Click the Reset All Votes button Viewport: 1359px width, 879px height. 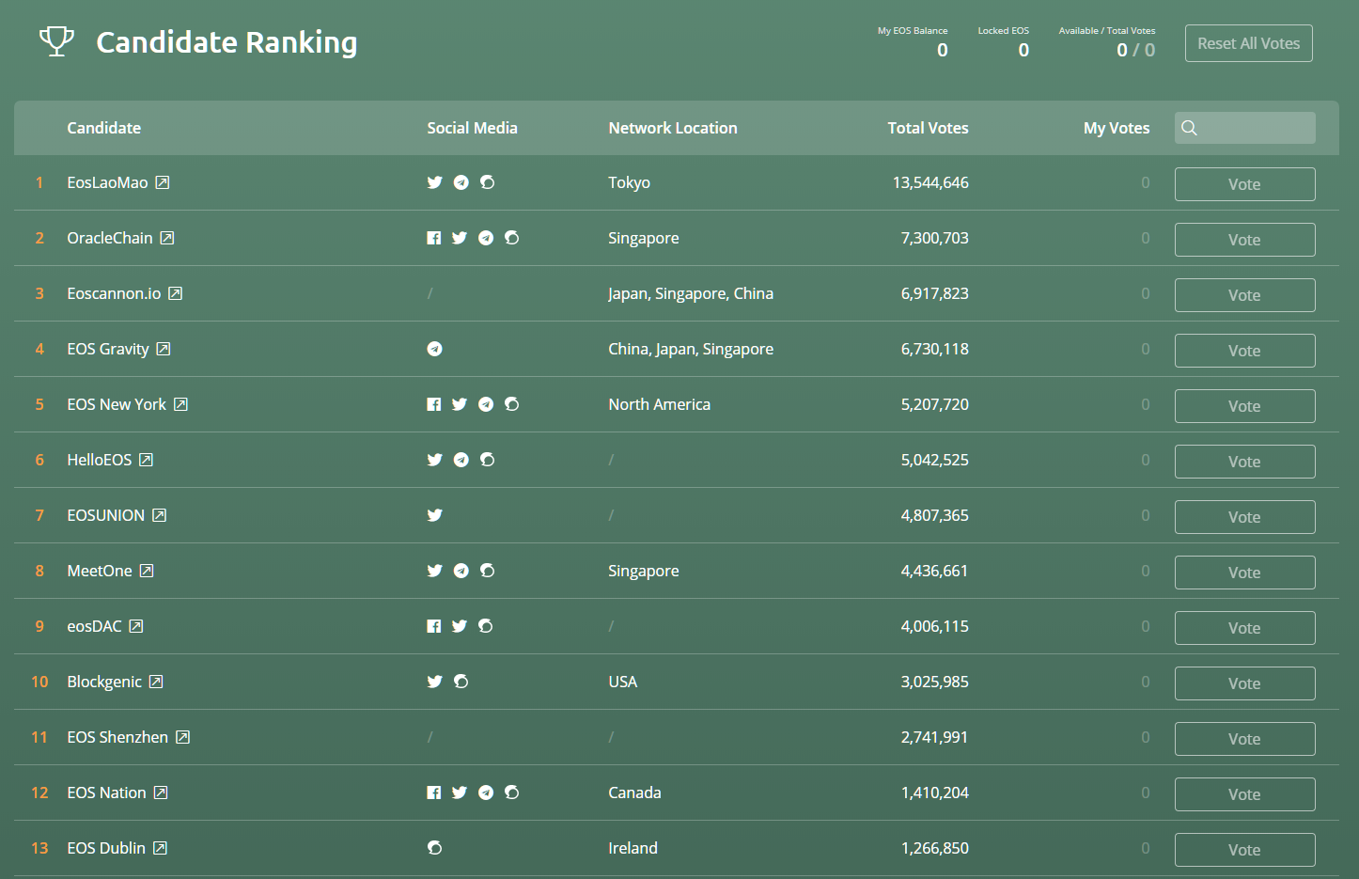coord(1248,43)
